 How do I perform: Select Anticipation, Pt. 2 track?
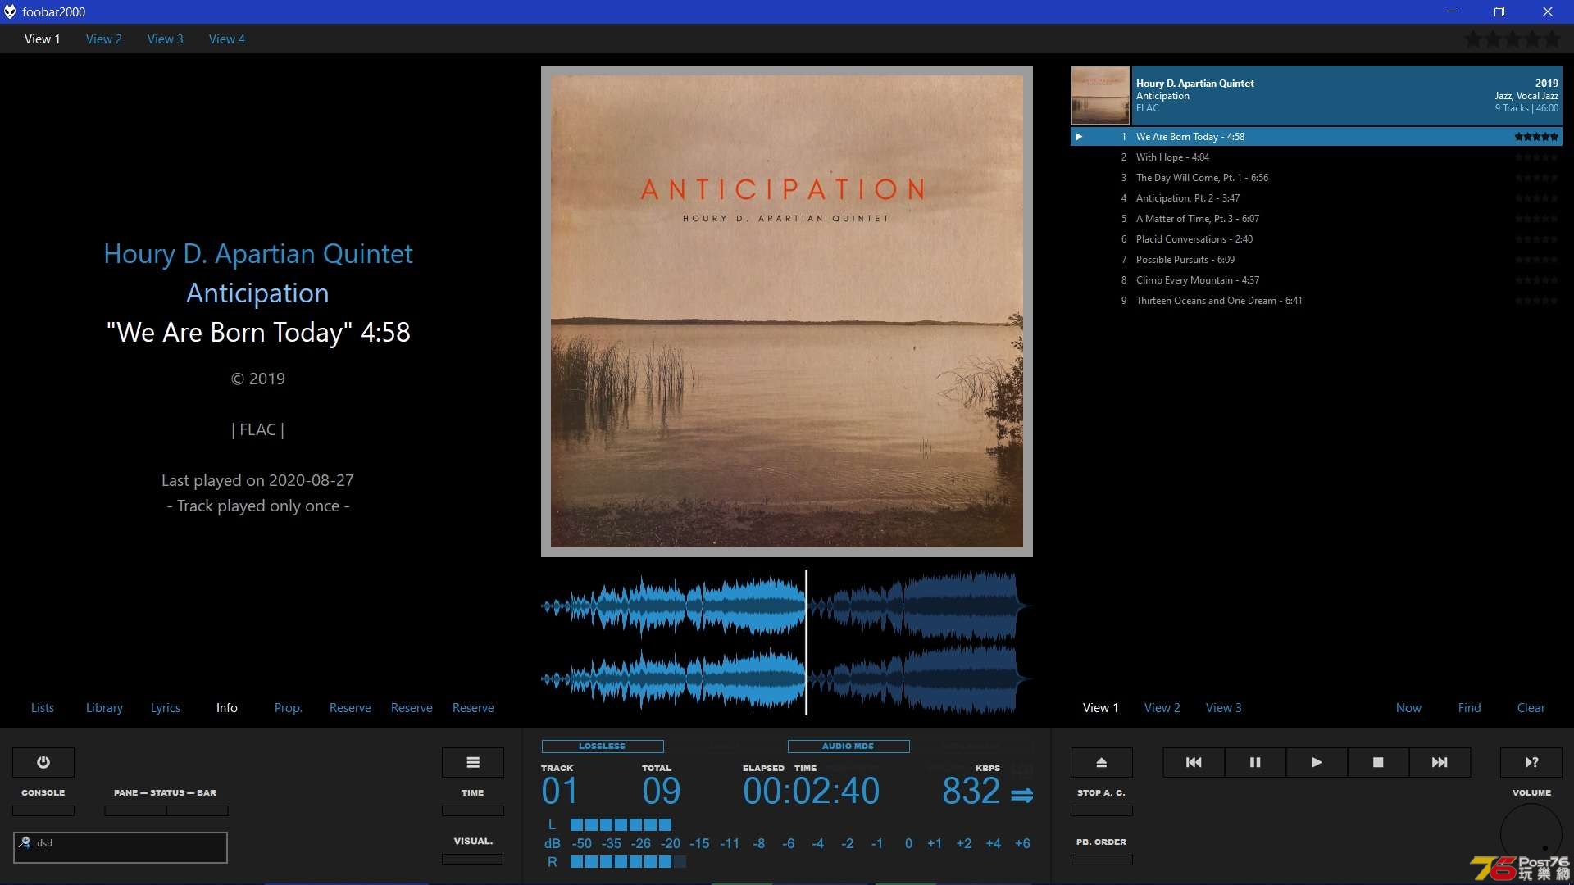coord(1317,198)
